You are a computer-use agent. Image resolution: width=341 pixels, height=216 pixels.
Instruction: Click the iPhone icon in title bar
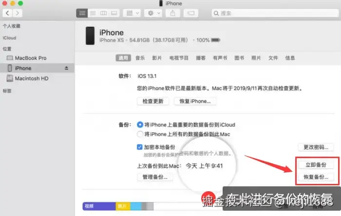point(161,3)
